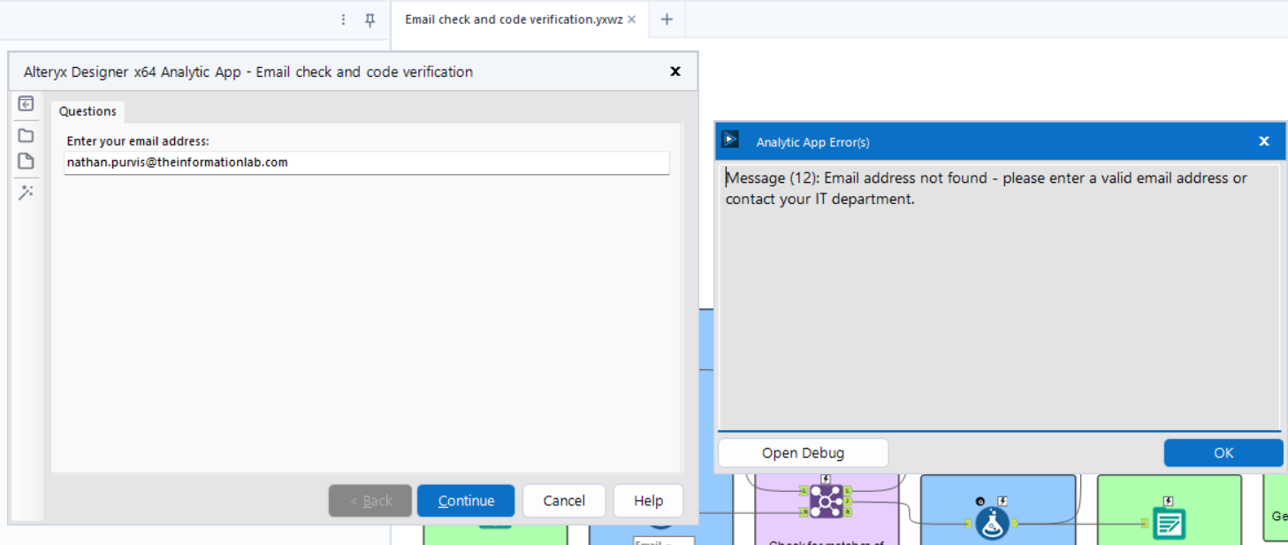Open the file icon in the sidebar
The image size is (1288, 545).
click(x=26, y=161)
